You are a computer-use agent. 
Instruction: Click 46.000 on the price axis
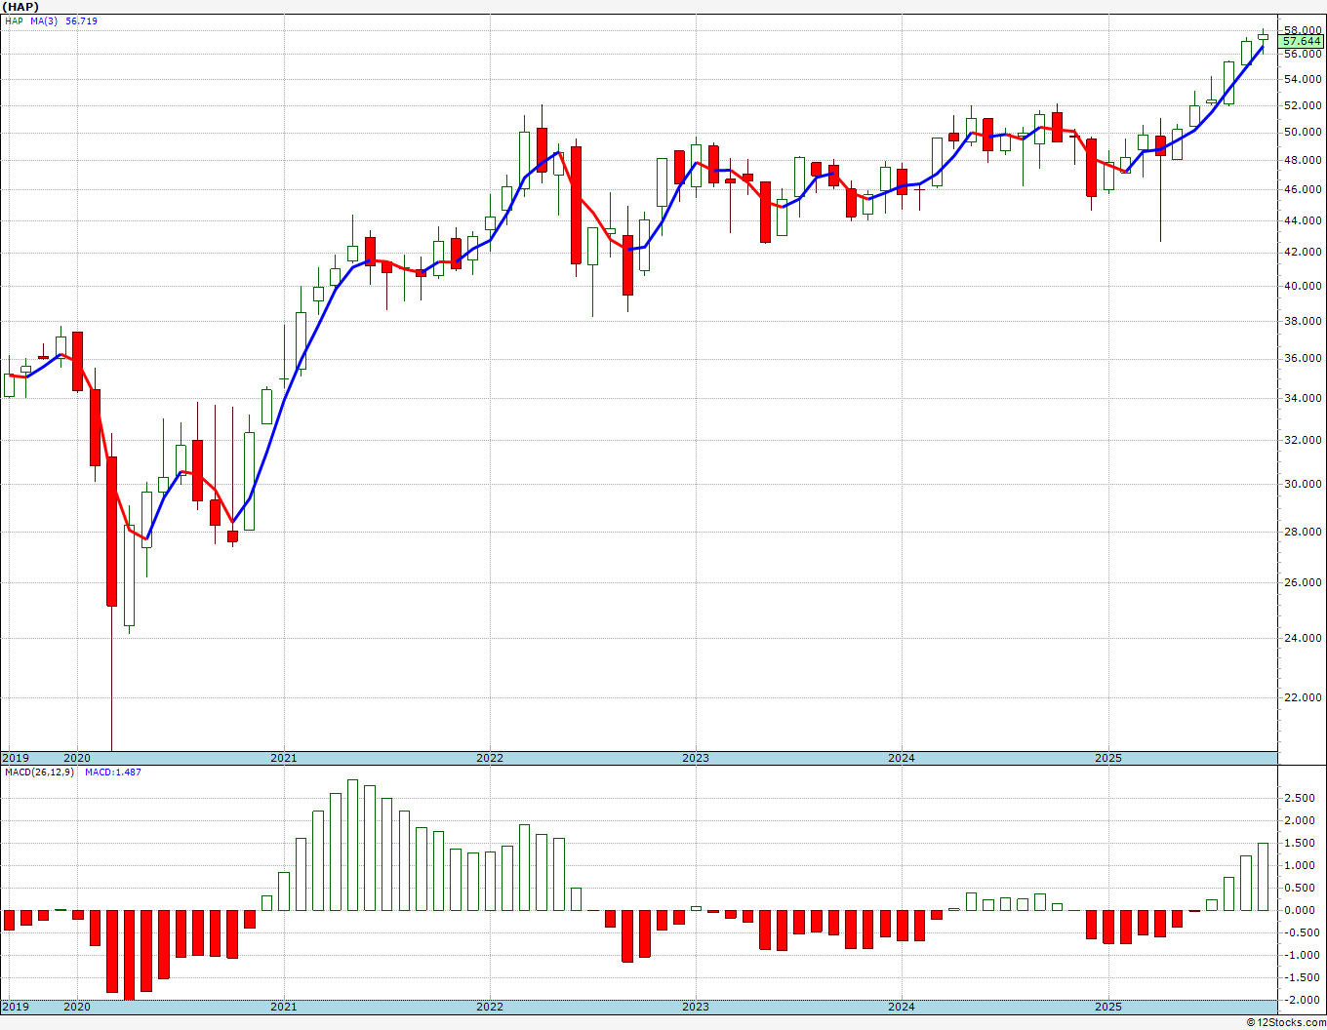point(1304,189)
